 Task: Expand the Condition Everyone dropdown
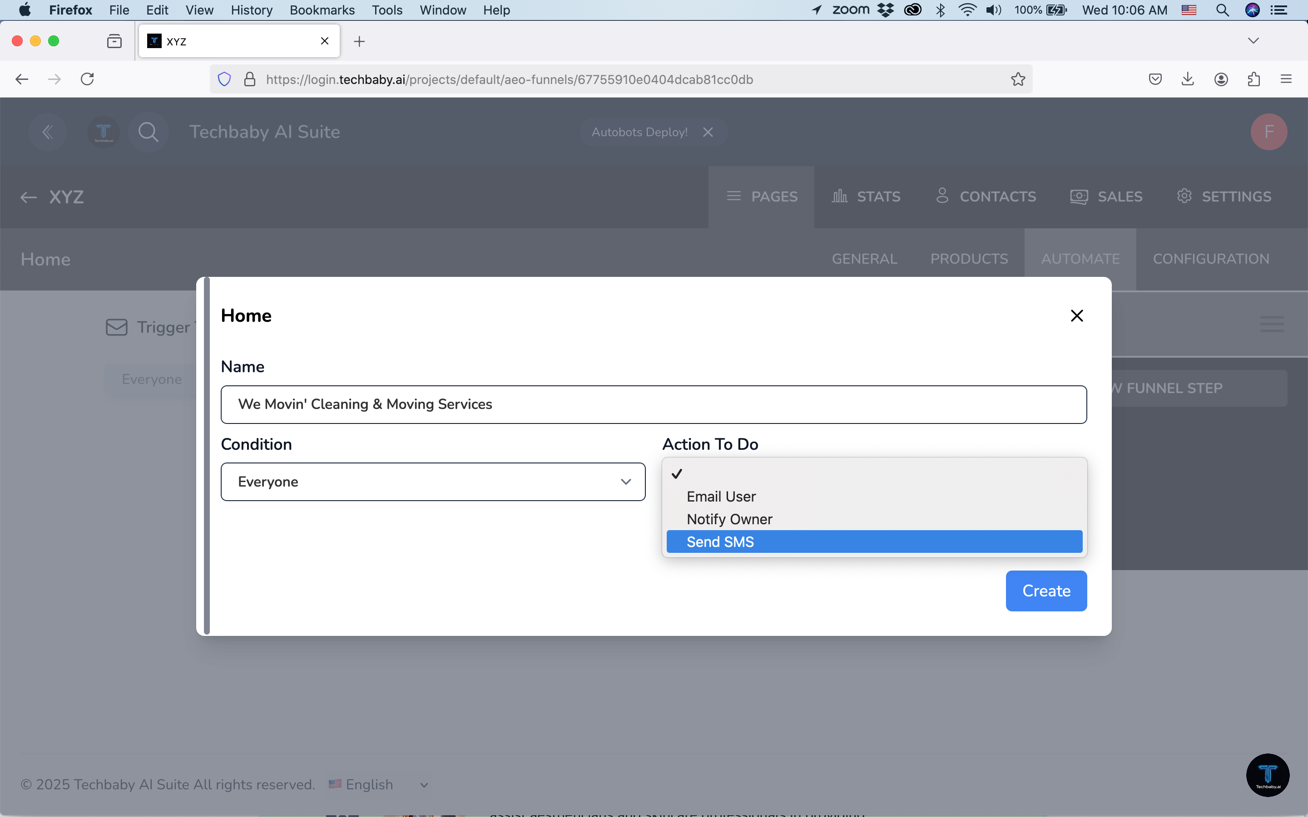point(432,482)
